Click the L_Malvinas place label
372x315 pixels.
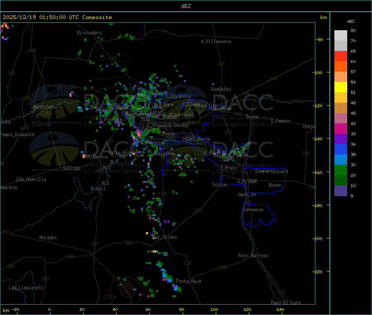tap(163, 154)
